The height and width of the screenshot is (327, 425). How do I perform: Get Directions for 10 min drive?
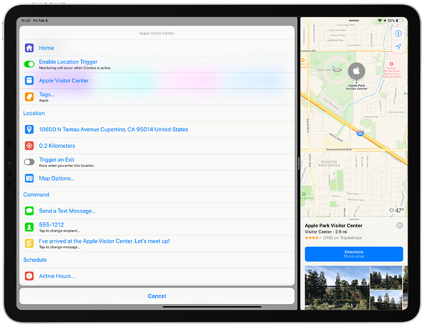click(354, 254)
